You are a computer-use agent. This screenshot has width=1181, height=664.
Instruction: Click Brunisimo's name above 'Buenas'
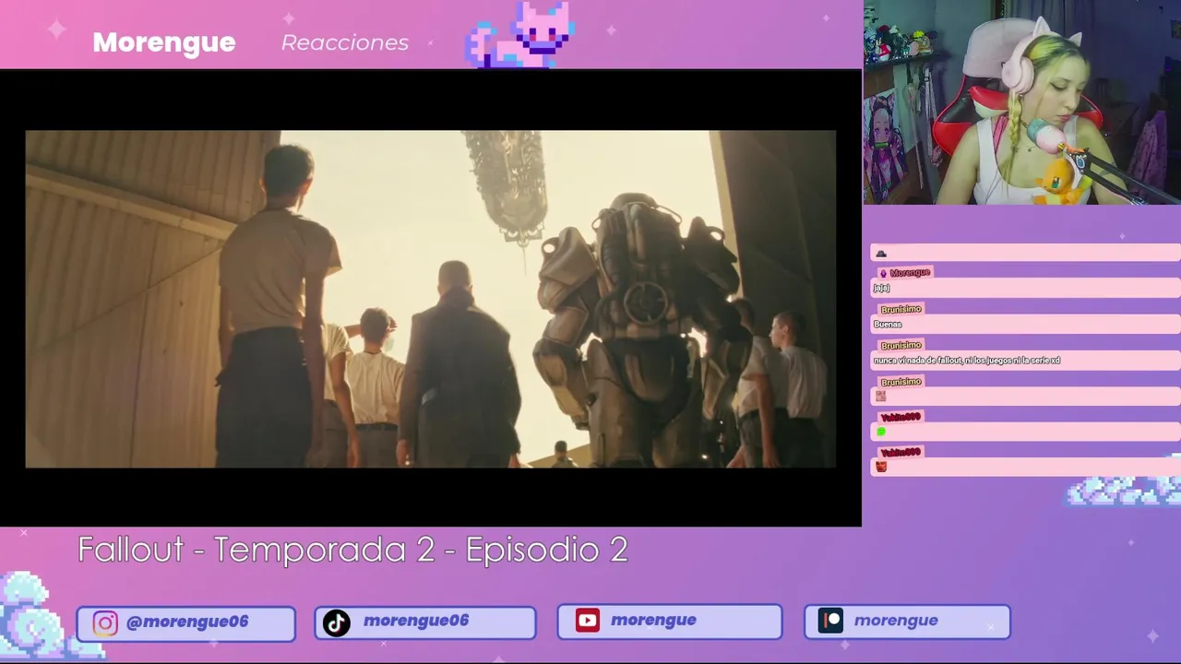pos(901,310)
